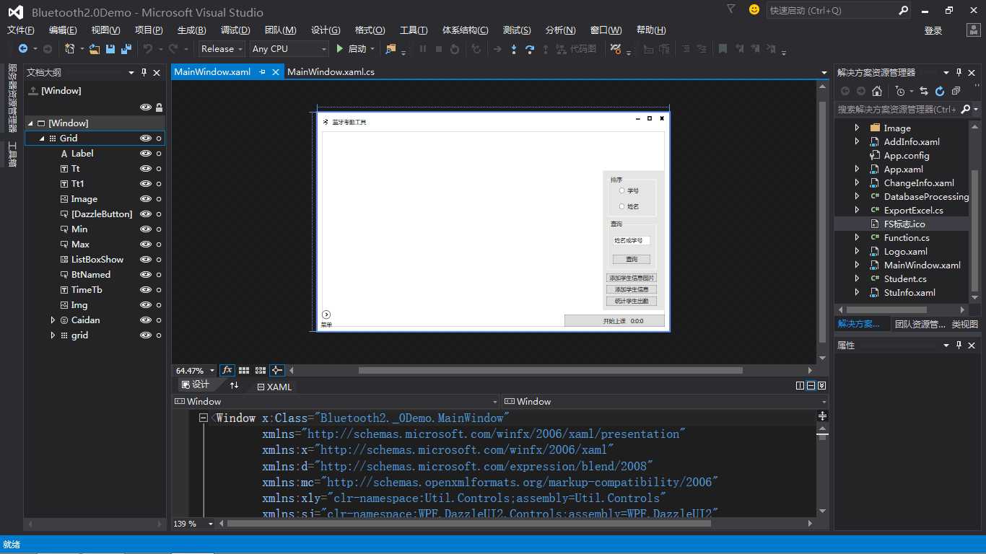Expand the lowercase grid node in outline

(x=53, y=335)
